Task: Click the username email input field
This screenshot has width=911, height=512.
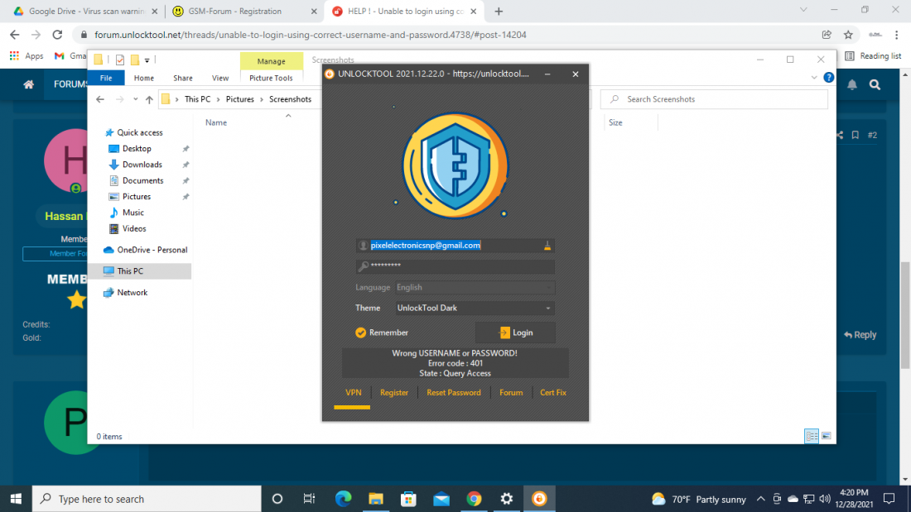Action: (x=455, y=246)
